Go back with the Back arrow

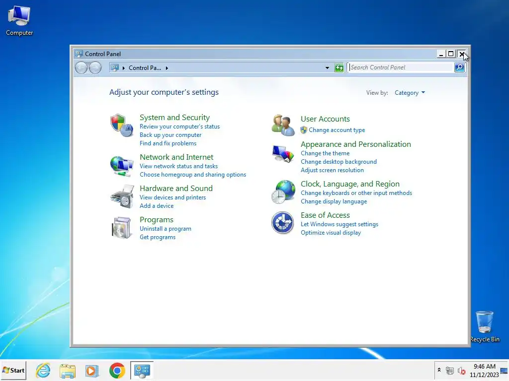tap(81, 67)
